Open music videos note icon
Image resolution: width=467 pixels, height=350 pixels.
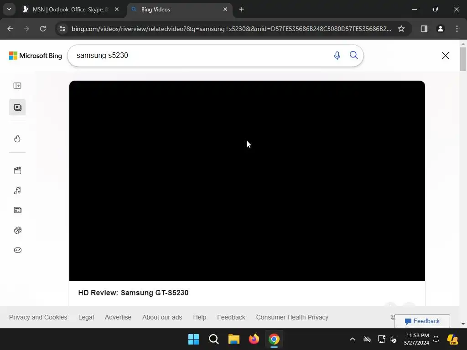(17, 190)
